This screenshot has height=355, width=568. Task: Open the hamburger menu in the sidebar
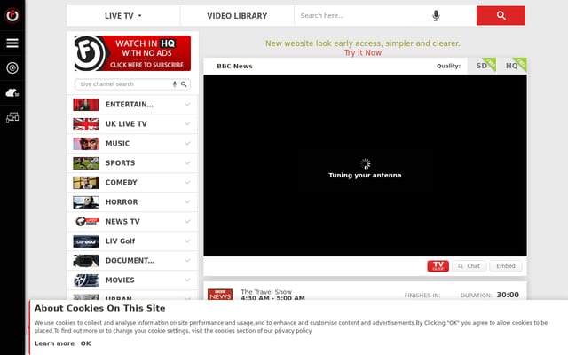[x=12, y=43]
